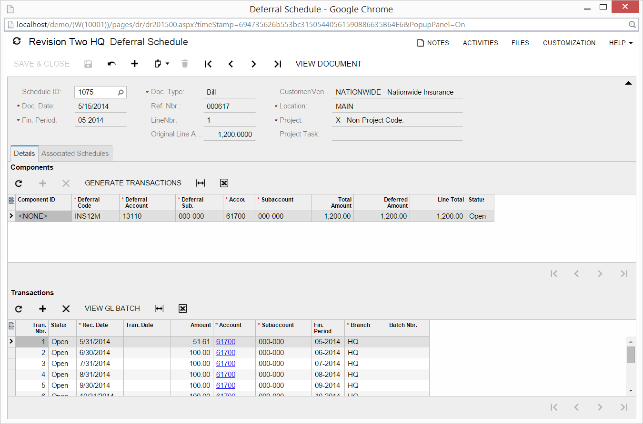643x424 pixels.
Task: Export the Transactions grid to Excel
Action: click(x=182, y=308)
